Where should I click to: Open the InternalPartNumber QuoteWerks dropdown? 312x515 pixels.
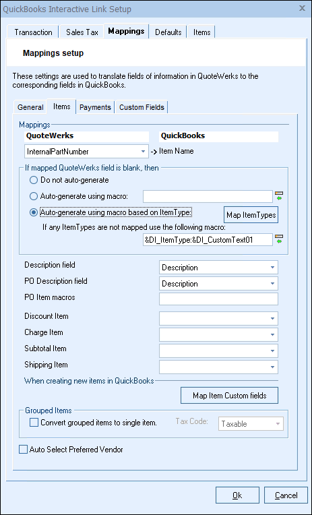[87, 152]
